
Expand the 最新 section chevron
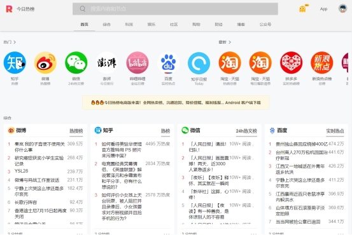pyautogui.click(x=230, y=42)
